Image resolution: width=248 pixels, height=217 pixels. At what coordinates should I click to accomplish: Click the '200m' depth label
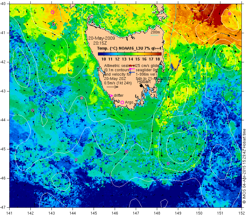coord(155,32)
